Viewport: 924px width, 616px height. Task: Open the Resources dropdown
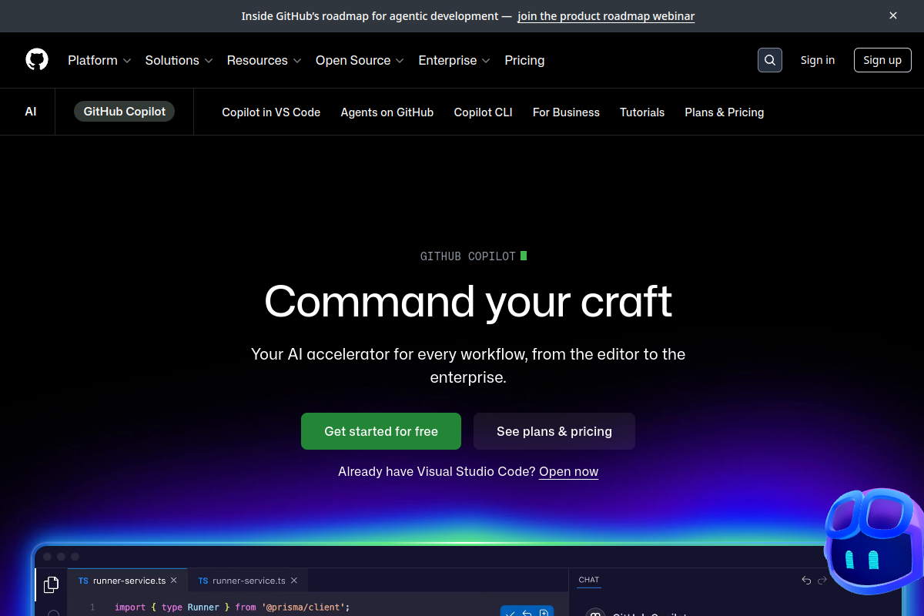coord(264,60)
